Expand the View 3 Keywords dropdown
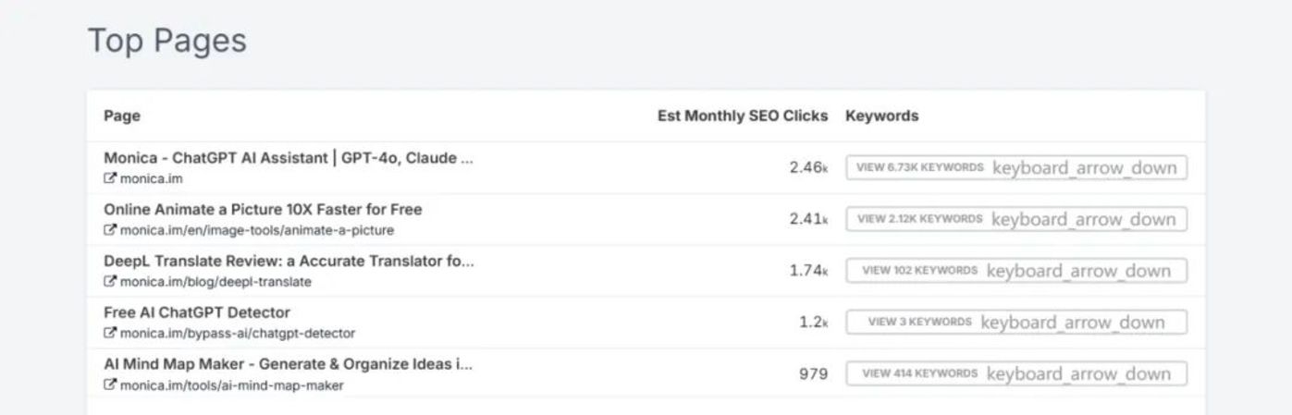The width and height of the screenshot is (1292, 415). (x=1015, y=323)
